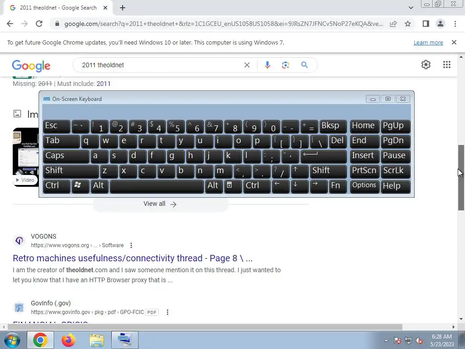Submit search with magnifier icon
465x349 pixels.
tap(304, 65)
